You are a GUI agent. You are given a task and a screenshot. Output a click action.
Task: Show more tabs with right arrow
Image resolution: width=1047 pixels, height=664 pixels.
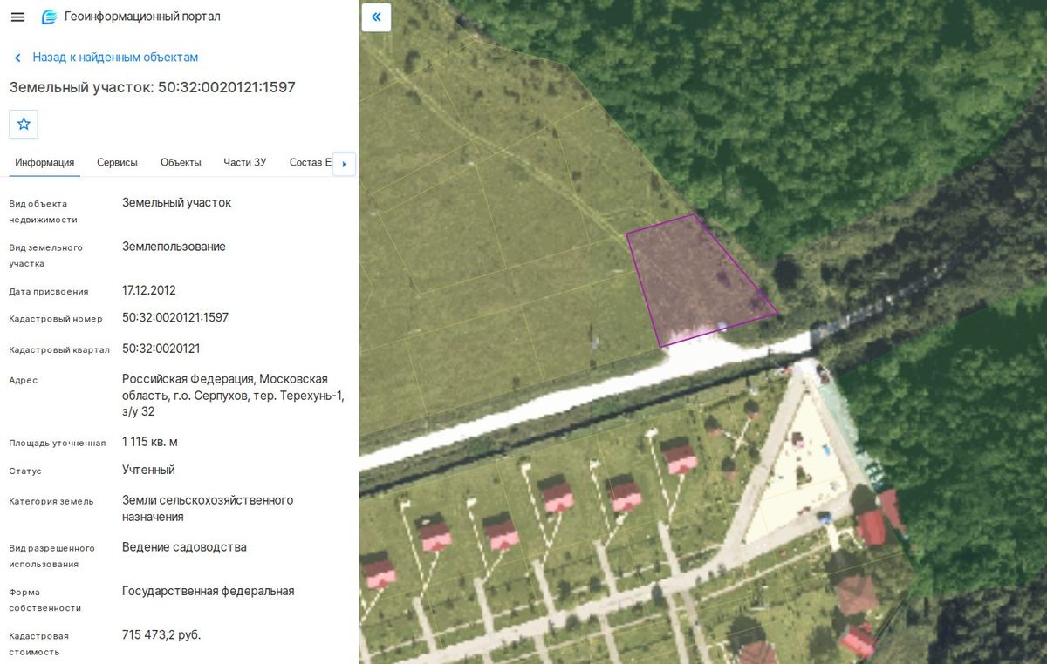point(344,164)
